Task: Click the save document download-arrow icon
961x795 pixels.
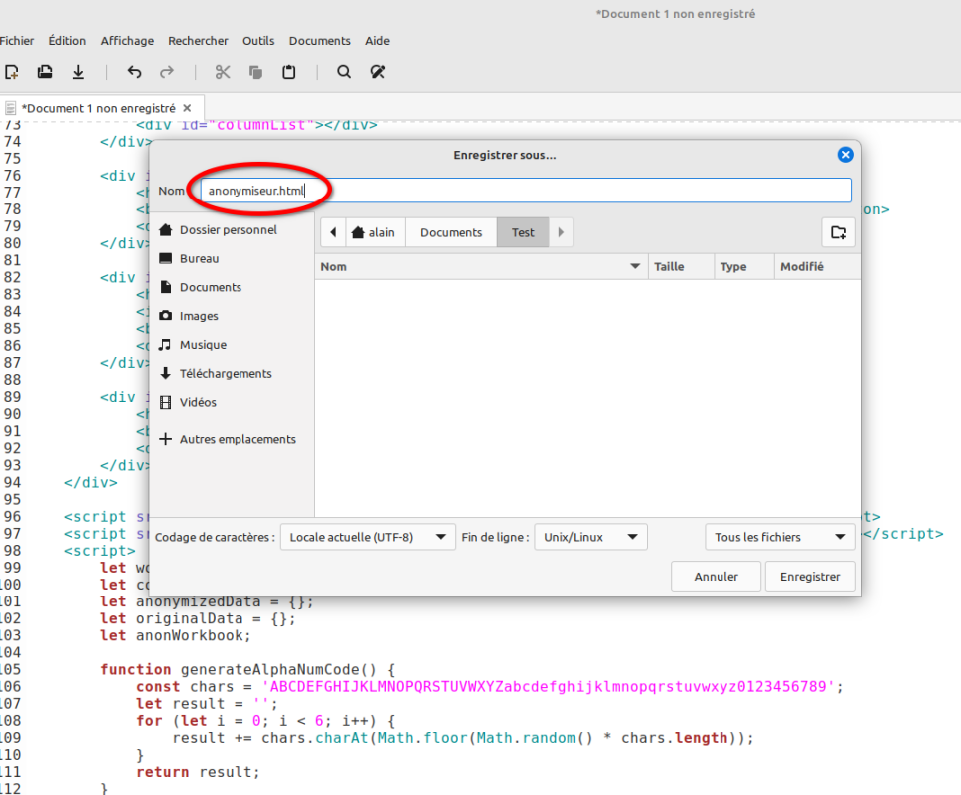Action: (x=78, y=72)
